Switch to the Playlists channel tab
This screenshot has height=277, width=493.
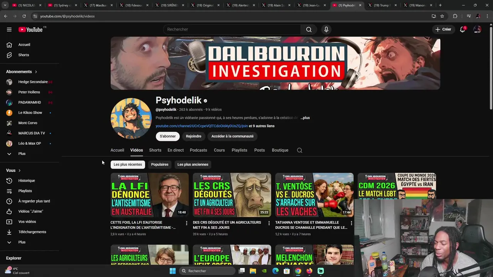click(x=240, y=150)
